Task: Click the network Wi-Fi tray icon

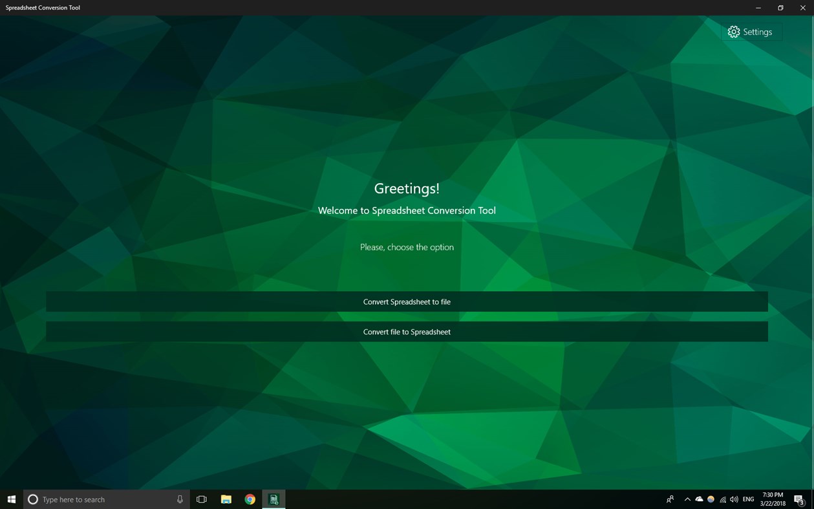Action: coord(722,499)
